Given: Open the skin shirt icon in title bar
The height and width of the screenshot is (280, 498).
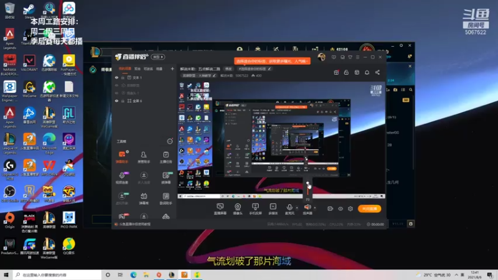Looking at the screenshot, I should pos(350,57).
